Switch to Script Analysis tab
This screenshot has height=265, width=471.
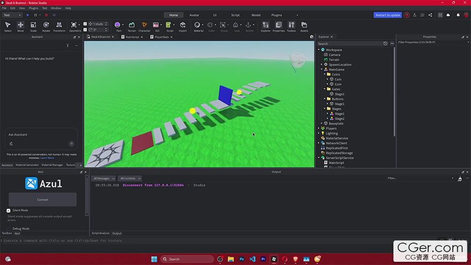(x=100, y=233)
